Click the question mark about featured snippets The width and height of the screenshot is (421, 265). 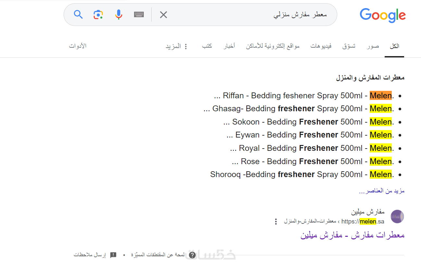click(192, 255)
